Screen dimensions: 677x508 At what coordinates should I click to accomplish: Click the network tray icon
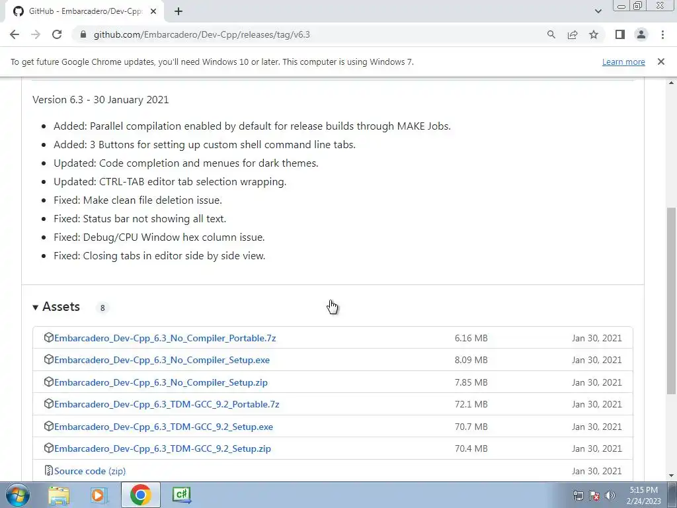pos(578,495)
